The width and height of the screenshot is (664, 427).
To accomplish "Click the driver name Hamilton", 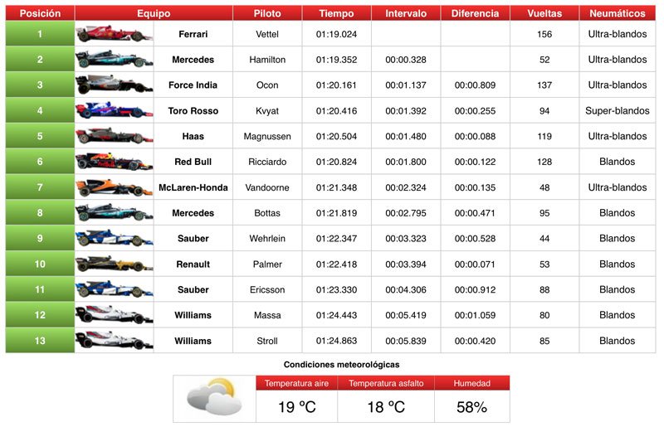I will pyautogui.click(x=267, y=60).
